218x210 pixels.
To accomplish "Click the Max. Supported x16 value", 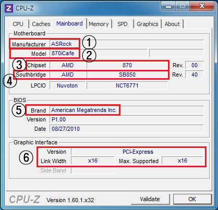I will [183, 161].
